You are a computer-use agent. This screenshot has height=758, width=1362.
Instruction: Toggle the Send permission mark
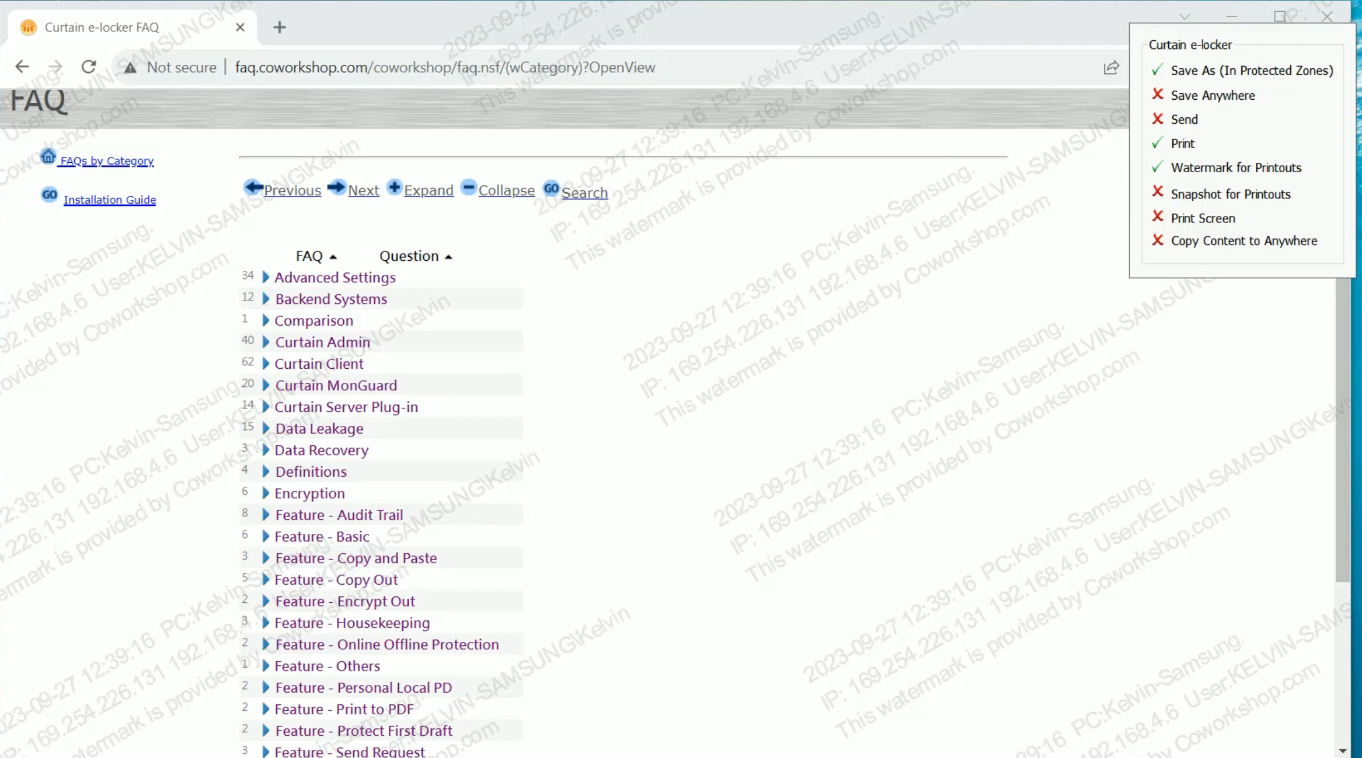click(x=1157, y=118)
